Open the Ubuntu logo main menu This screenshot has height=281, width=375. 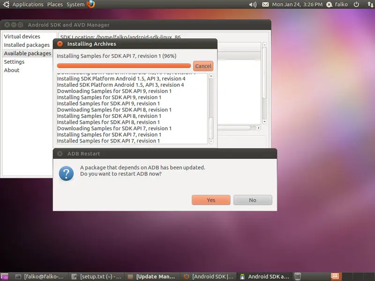tap(6, 4)
